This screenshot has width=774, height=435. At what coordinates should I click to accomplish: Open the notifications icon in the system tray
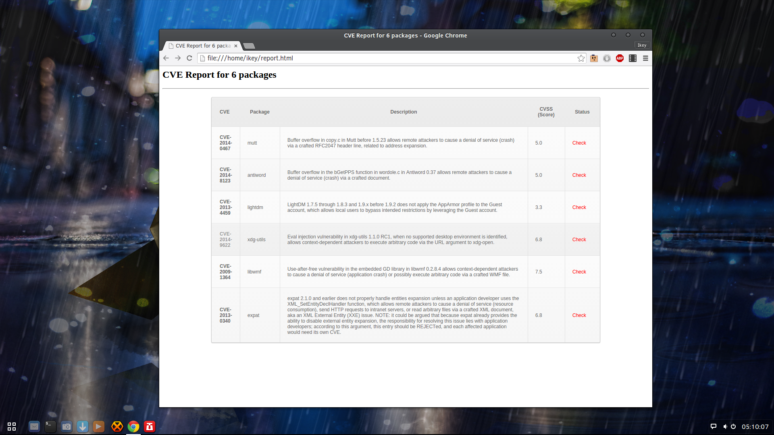(713, 426)
